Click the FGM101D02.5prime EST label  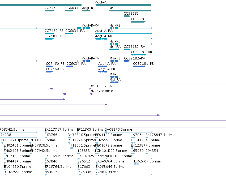111,151
